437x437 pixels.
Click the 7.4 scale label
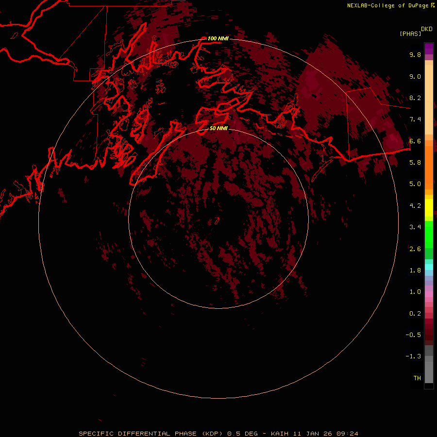coord(415,119)
